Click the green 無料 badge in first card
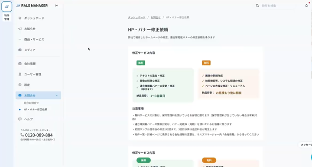This screenshot has width=312, height=167. [141, 63]
